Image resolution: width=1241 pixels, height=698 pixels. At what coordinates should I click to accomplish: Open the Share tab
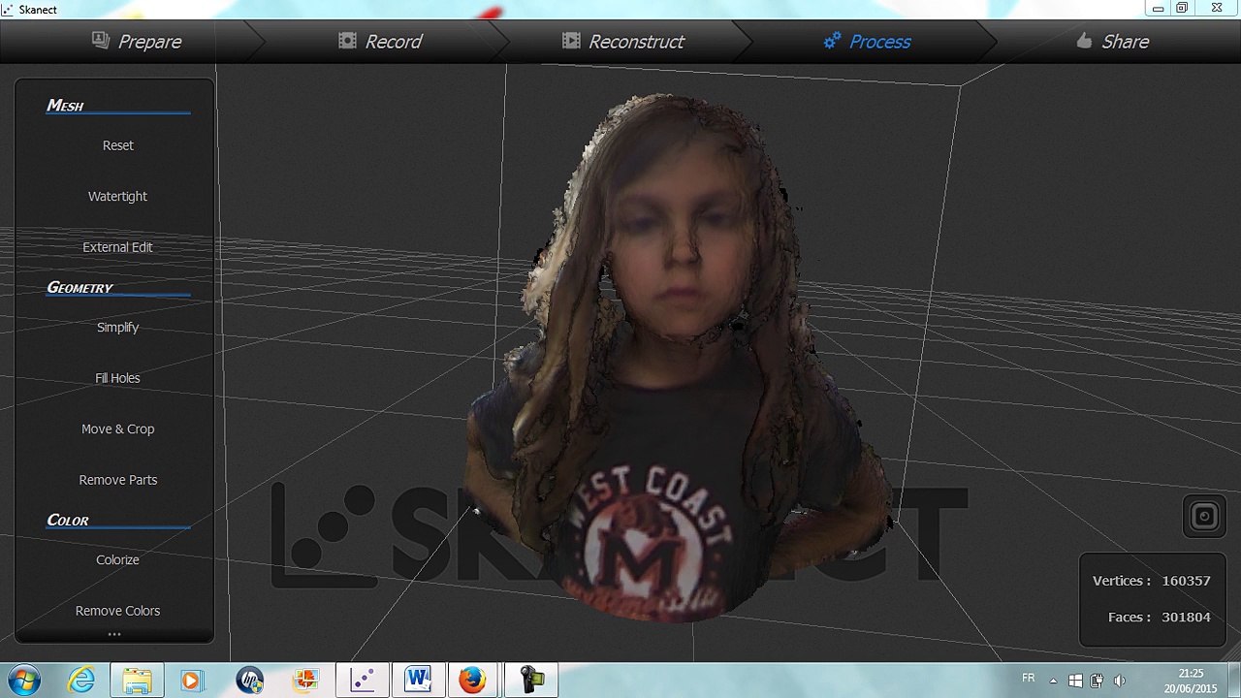(1112, 42)
